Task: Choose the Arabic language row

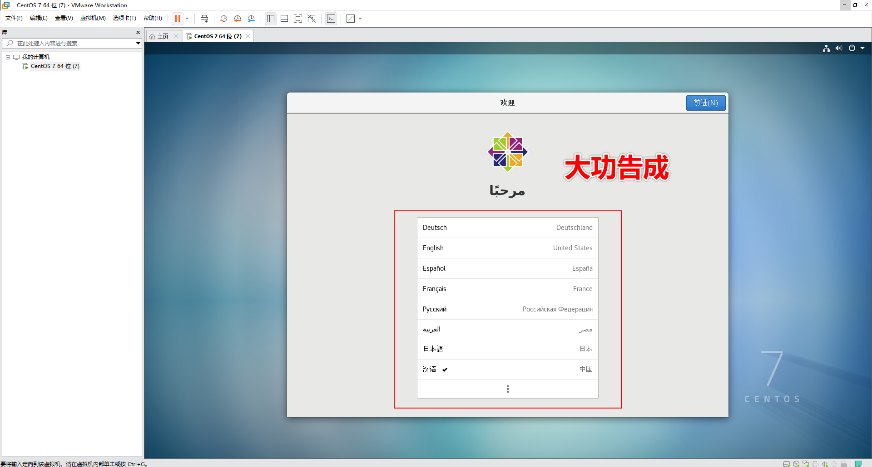Action: (x=507, y=329)
